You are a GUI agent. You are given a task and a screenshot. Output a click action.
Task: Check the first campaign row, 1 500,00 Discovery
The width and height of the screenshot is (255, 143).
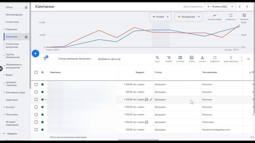36,85
